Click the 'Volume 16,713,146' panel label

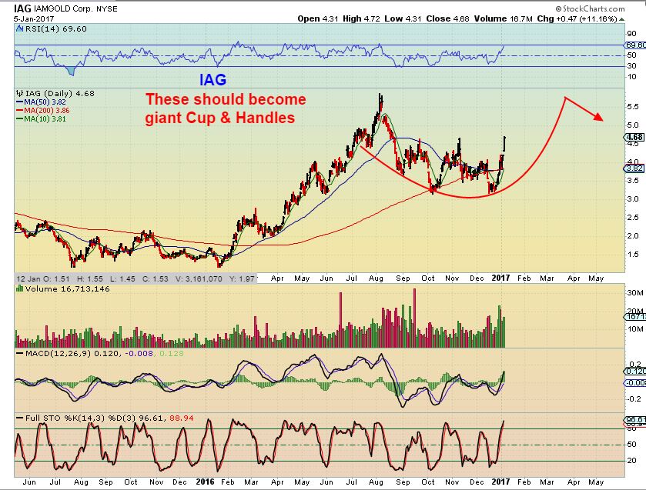tap(68, 288)
